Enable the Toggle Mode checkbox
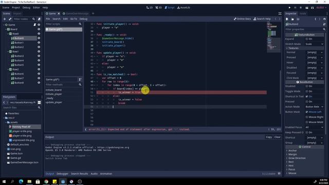Screen dimensions: 329x185 point(307,91)
